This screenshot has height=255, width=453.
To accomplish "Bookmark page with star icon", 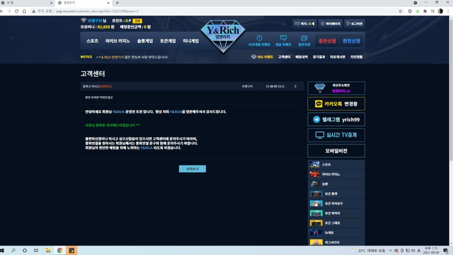I will [x=400, y=11].
